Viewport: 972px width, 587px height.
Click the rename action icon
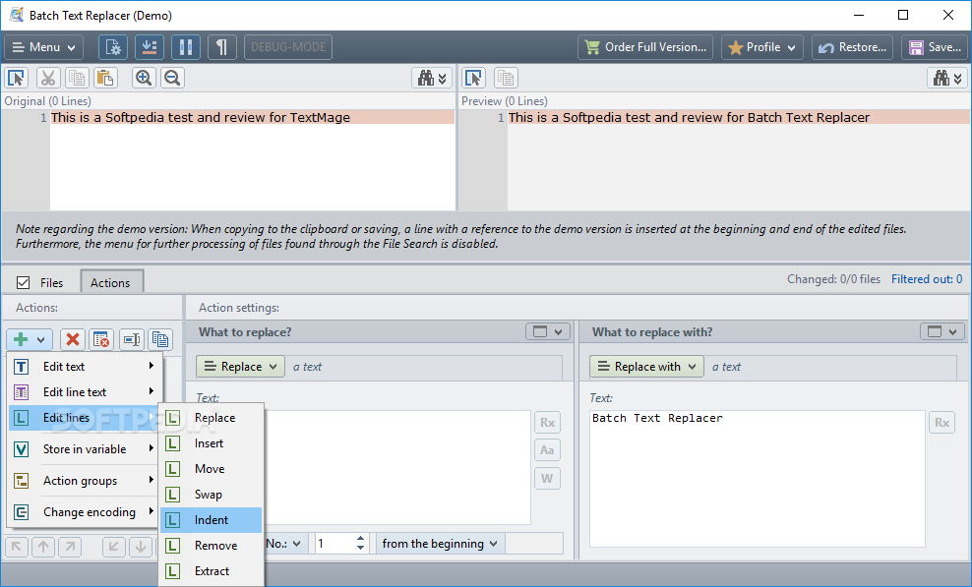click(132, 339)
